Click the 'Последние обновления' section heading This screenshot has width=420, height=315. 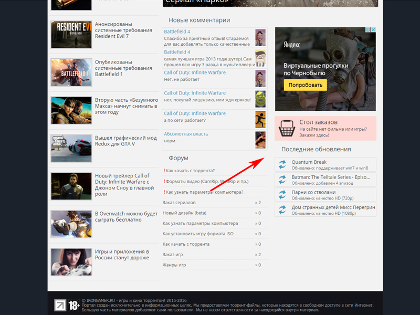click(316, 149)
